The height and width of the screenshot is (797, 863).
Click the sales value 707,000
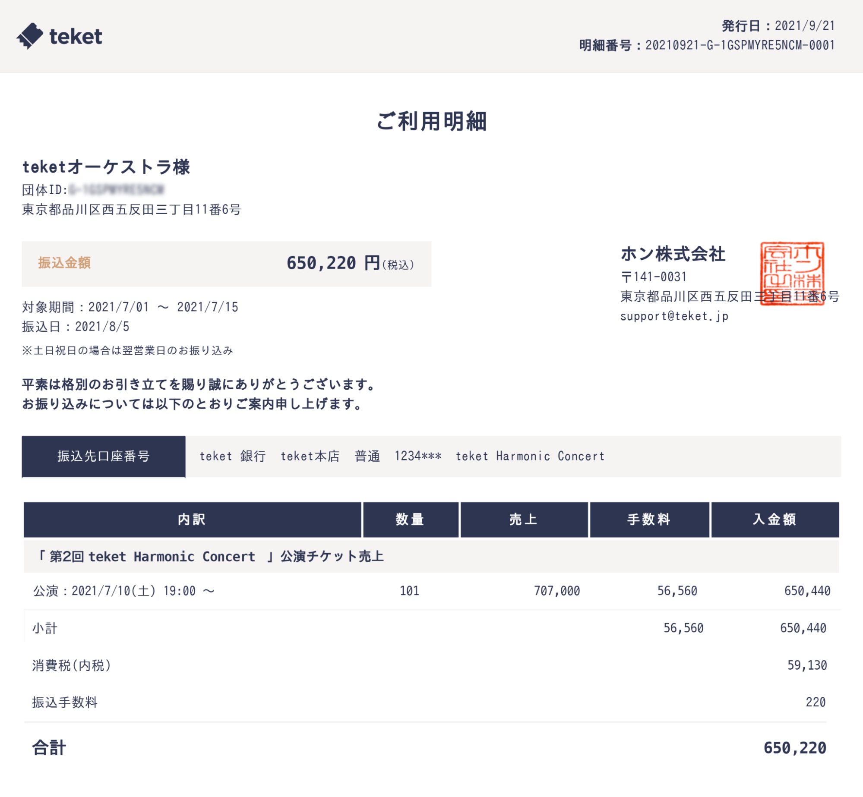[557, 591]
